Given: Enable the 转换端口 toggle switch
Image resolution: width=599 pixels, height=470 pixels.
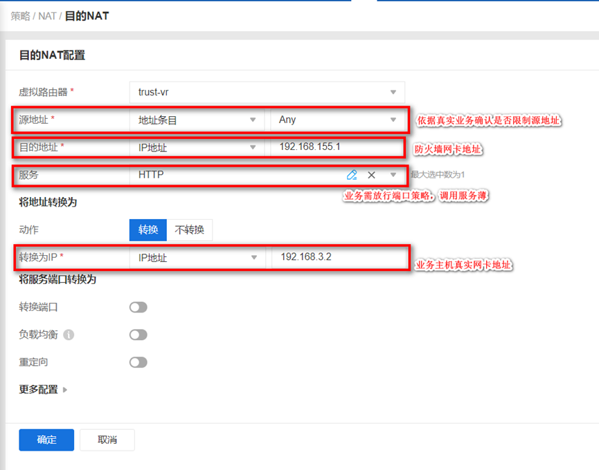Looking at the screenshot, I should 138,307.
